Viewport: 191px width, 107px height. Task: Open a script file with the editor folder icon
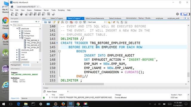click(x=45, y=22)
